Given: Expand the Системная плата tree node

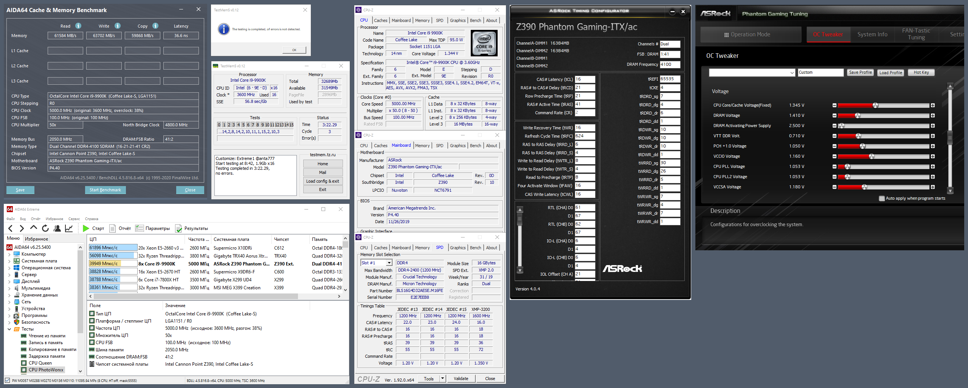Looking at the screenshot, I should click(9, 261).
